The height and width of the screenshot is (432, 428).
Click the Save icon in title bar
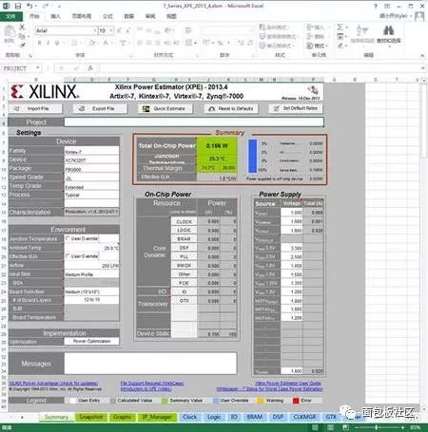[x=18, y=6]
